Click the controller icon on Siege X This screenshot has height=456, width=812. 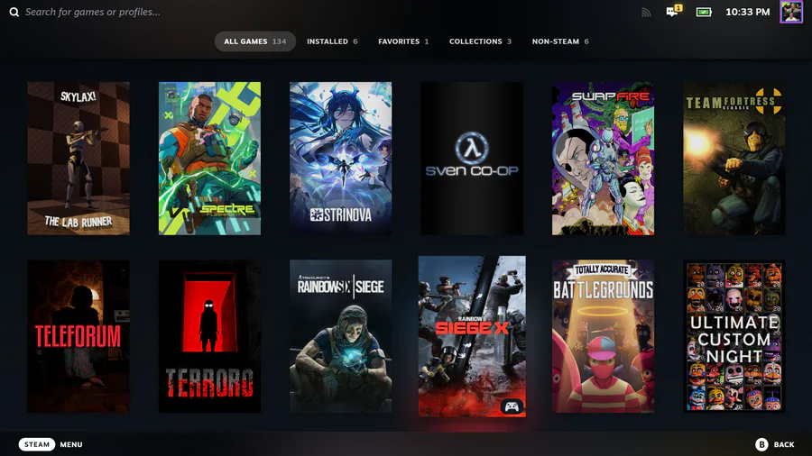point(512,406)
